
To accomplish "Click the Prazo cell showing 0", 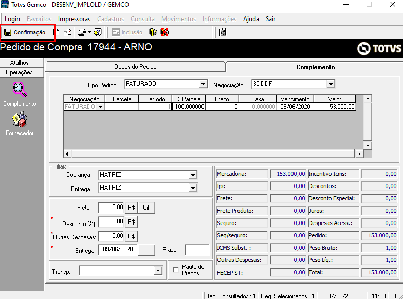I will [222, 107].
